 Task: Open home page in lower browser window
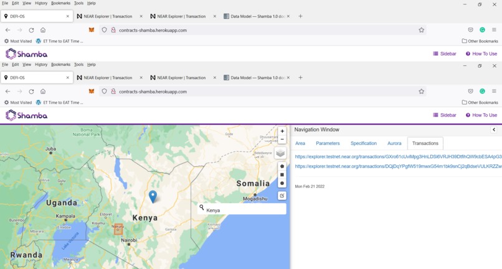pyautogui.click(x=42, y=92)
